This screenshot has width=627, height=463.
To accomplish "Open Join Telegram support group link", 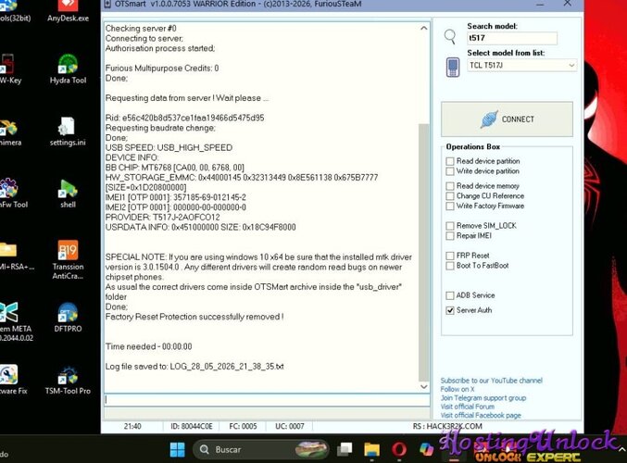I will coord(483,398).
